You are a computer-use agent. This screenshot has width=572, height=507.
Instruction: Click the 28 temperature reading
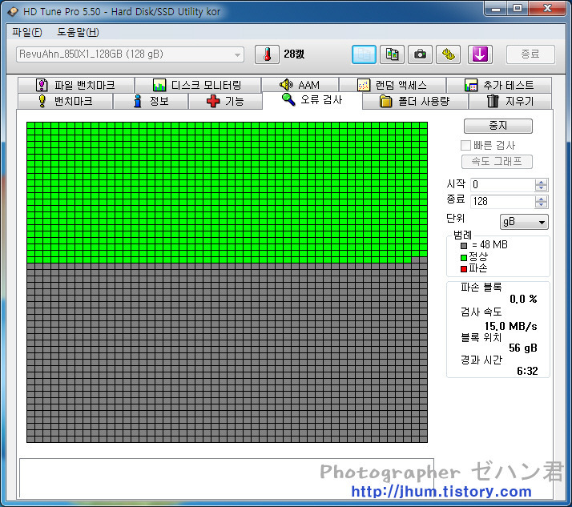(x=294, y=54)
